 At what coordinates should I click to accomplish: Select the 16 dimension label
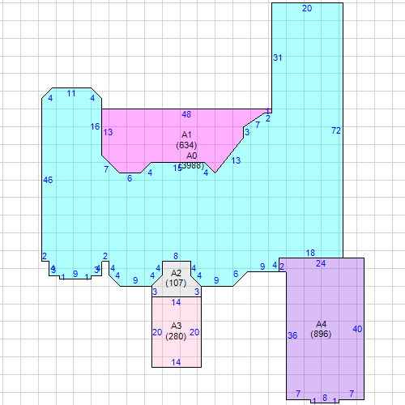[95, 126]
